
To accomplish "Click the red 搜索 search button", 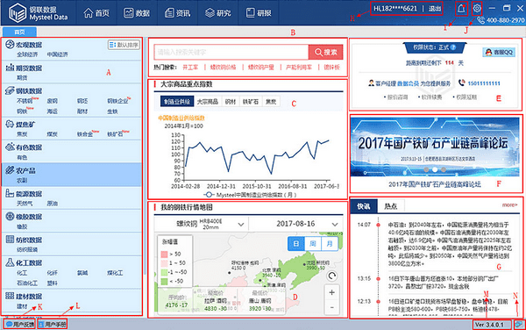I will [x=325, y=52].
